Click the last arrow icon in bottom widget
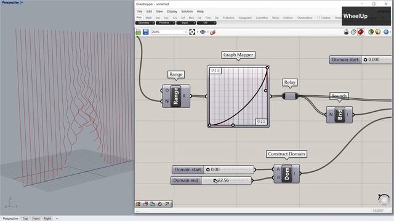394x221 pixels. pyautogui.click(x=167, y=204)
